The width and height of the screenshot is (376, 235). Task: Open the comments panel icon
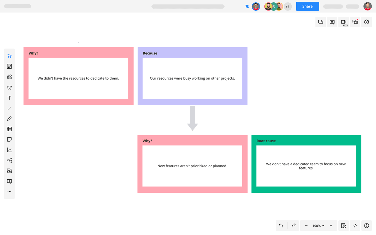click(x=332, y=22)
